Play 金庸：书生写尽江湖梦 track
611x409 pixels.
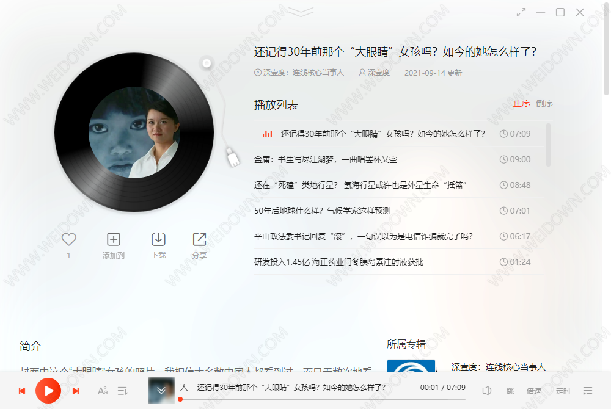pos(398,159)
